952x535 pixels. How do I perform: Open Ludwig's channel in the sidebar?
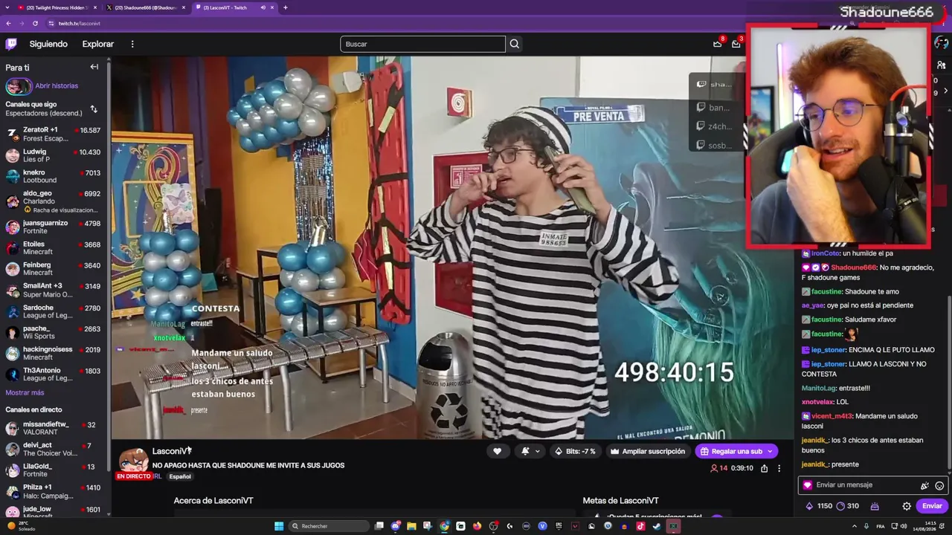[x=54, y=155]
